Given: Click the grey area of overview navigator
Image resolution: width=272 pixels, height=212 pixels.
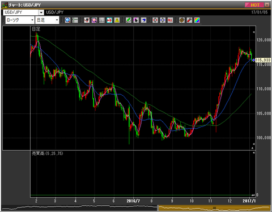Looking at the screenshot, I should point(79,208).
